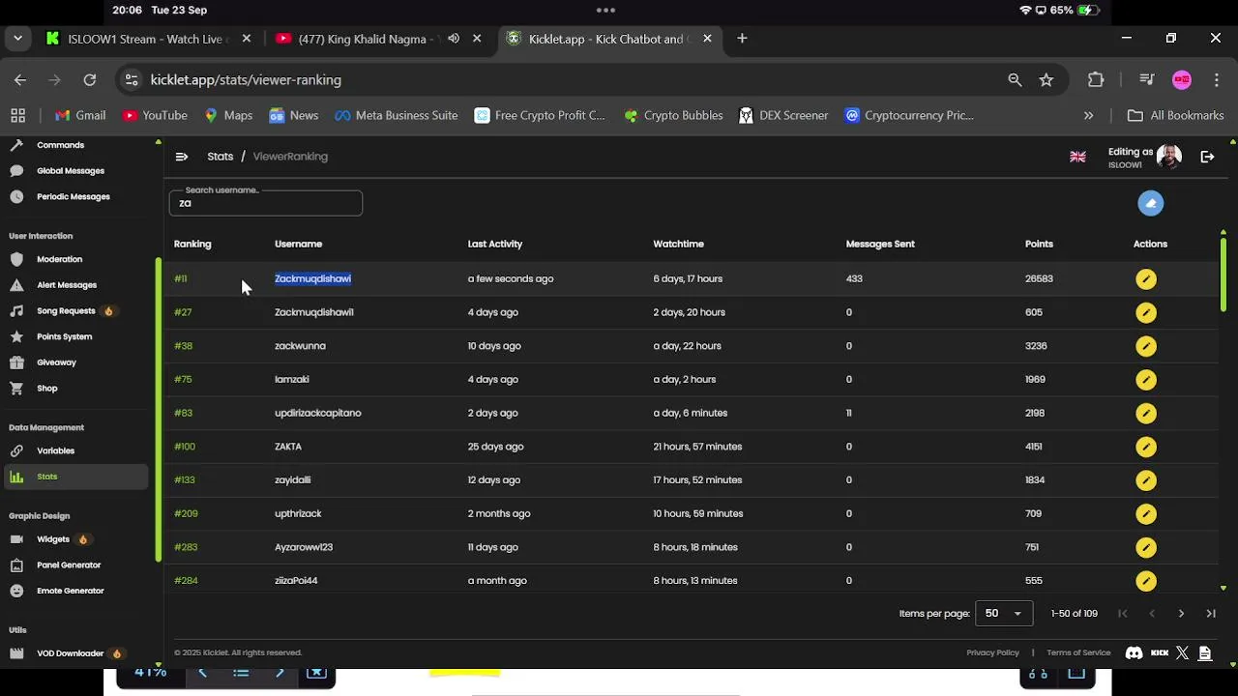This screenshot has width=1238, height=696.
Task: Reload the Kicklet page
Action: coord(90,80)
